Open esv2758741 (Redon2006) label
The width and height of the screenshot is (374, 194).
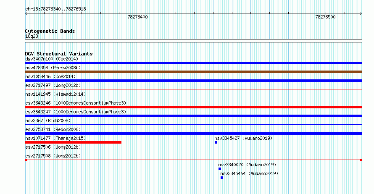(x=53, y=129)
